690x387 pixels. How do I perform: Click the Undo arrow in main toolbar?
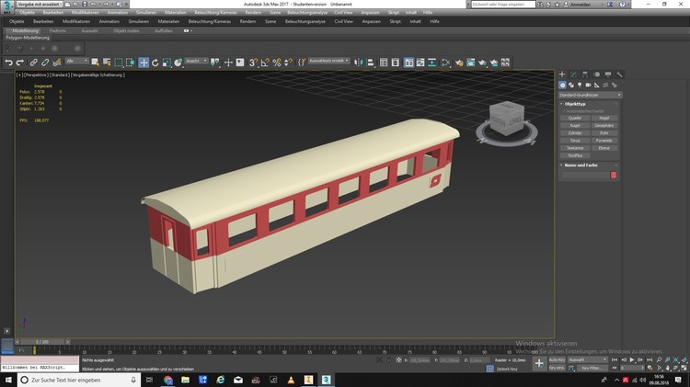(8, 63)
